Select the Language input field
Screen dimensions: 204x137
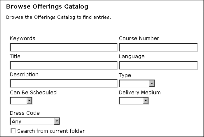pos(158,65)
